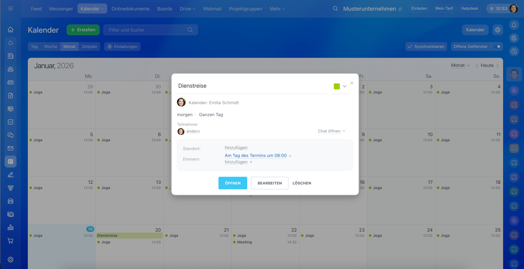Open the bar chart analytics icon in sidebar

[x=11, y=227]
